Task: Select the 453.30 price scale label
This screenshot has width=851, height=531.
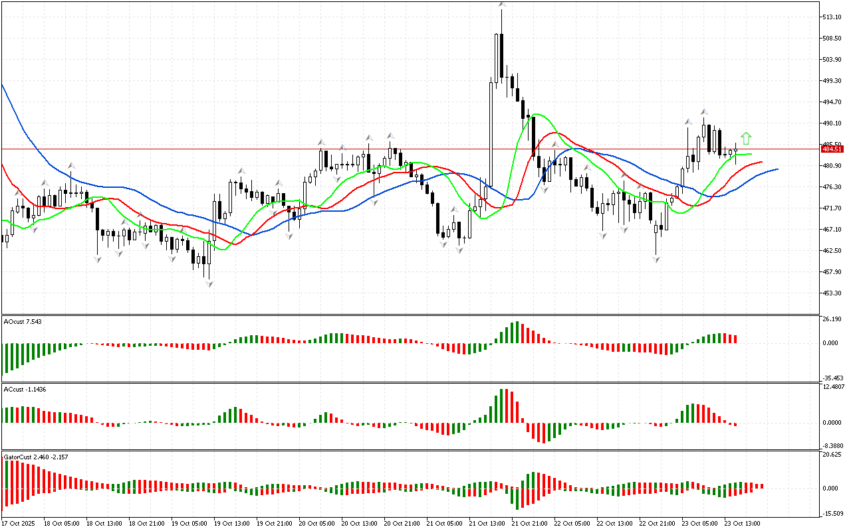Action: click(x=832, y=293)
